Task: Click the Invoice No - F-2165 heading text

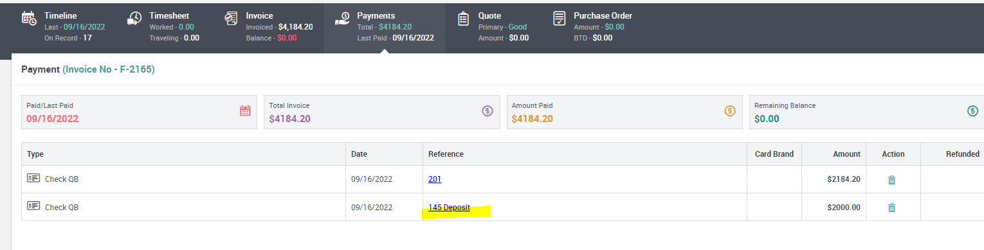Action: pos(109,69)
